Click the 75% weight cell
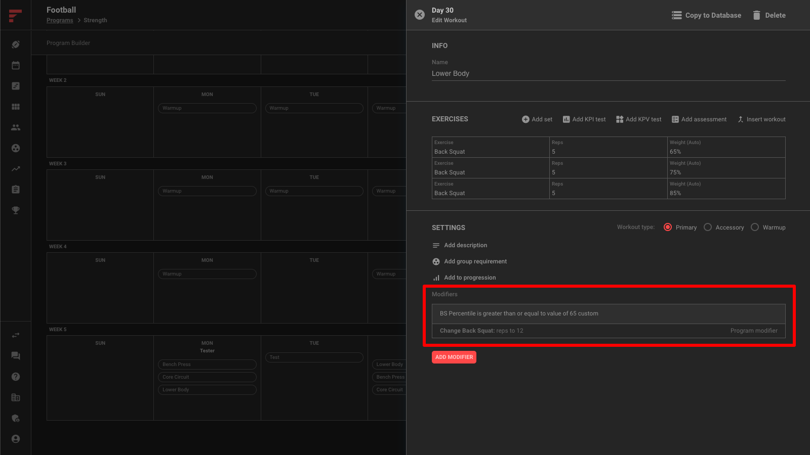This screenshot has height=455, width=810. click(x=726, y=168)
